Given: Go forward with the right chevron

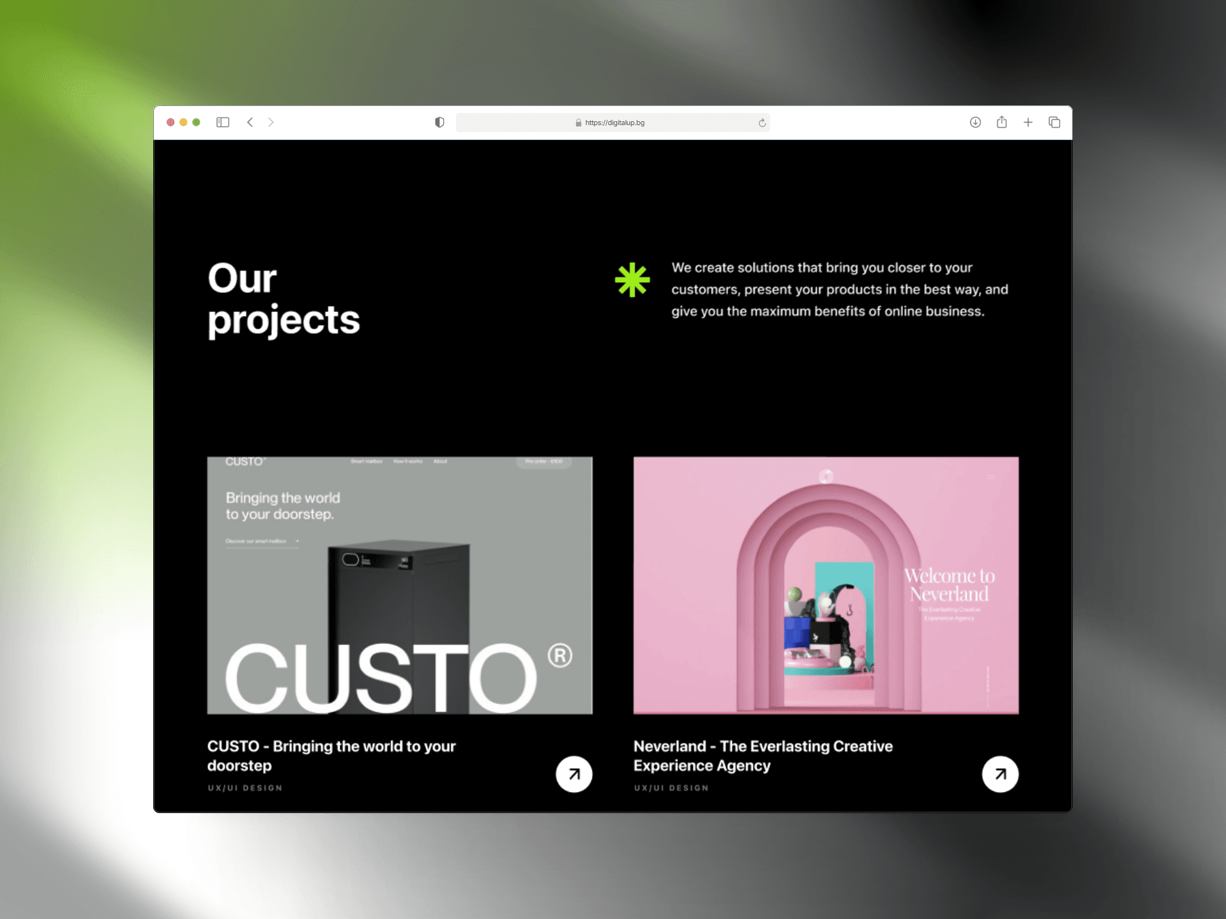Looking at the screenshot, I should click(271, 123).
